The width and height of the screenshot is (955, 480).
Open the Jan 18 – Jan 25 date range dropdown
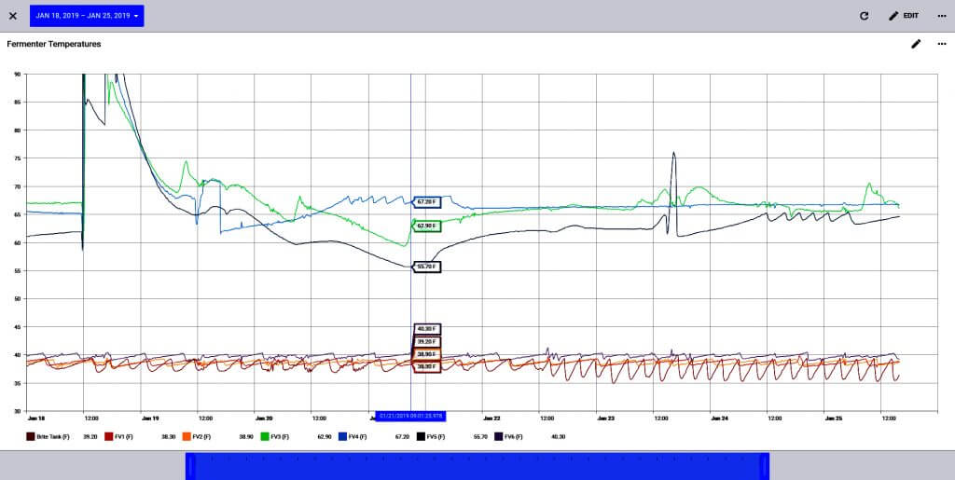[87, 16]
